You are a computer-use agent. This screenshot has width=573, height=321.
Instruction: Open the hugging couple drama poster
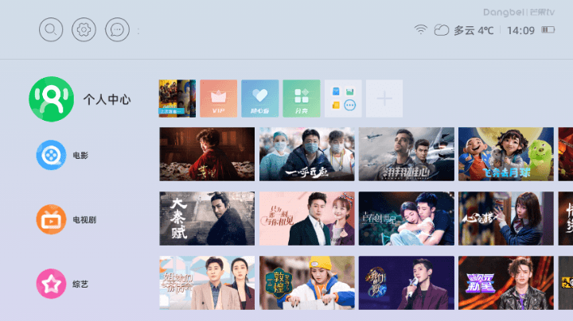pyautogui.click(x=407, y=219)
